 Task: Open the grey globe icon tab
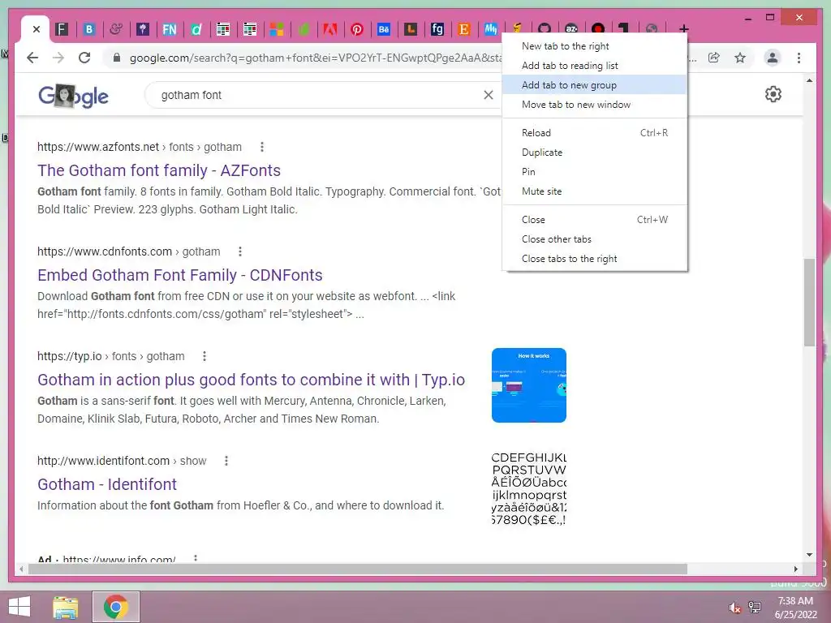652,28
